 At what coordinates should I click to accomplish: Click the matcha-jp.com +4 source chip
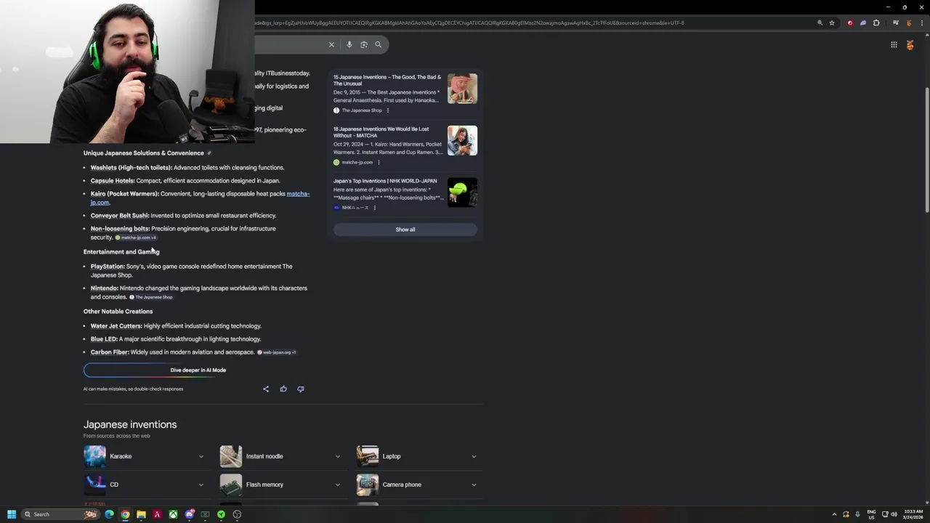click(x=136, y=238)
